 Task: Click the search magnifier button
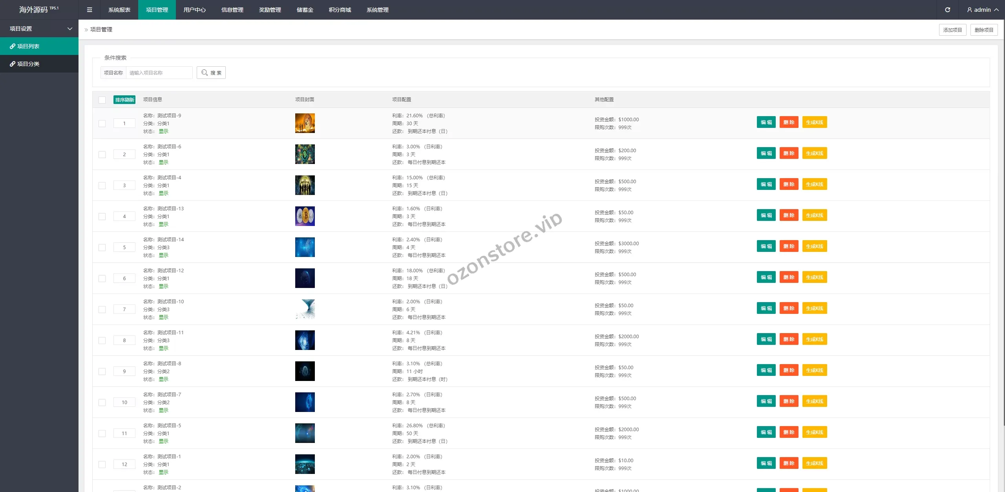(211, 73)
